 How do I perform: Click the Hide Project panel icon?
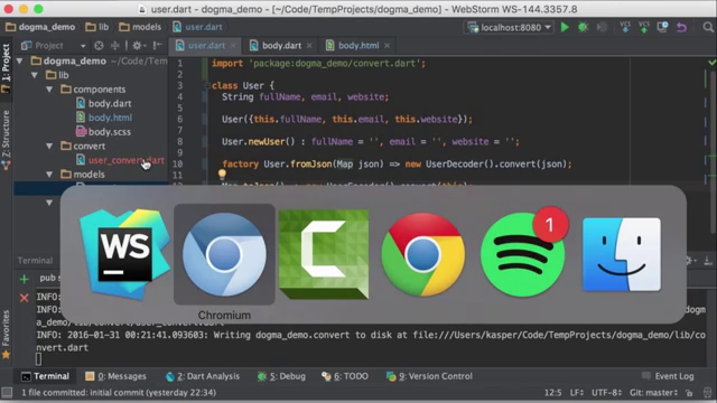pos(157,46)
